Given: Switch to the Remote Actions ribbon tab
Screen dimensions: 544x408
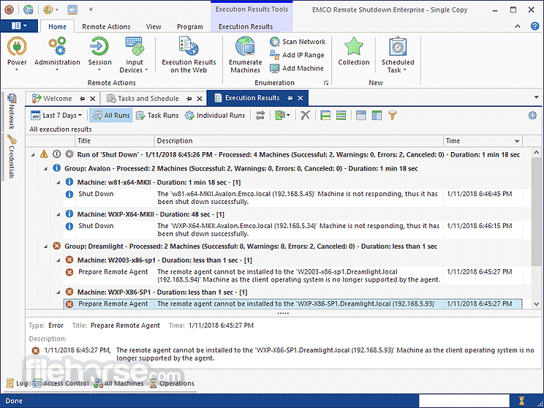Looking at the screenshot, I should tap(106, 27).
